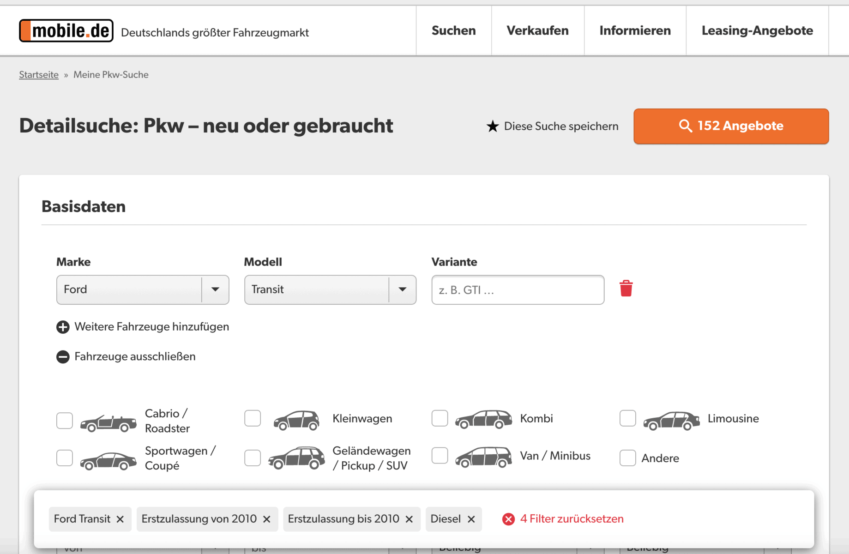The image size is (849, 554).
Task: Click the Geländewagen / Pickup / SUV car icon
Action: [296, 458]
